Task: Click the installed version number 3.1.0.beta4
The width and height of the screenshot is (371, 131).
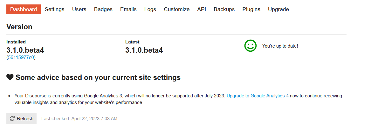Action: pyautogui.click(x=25, y=50)
